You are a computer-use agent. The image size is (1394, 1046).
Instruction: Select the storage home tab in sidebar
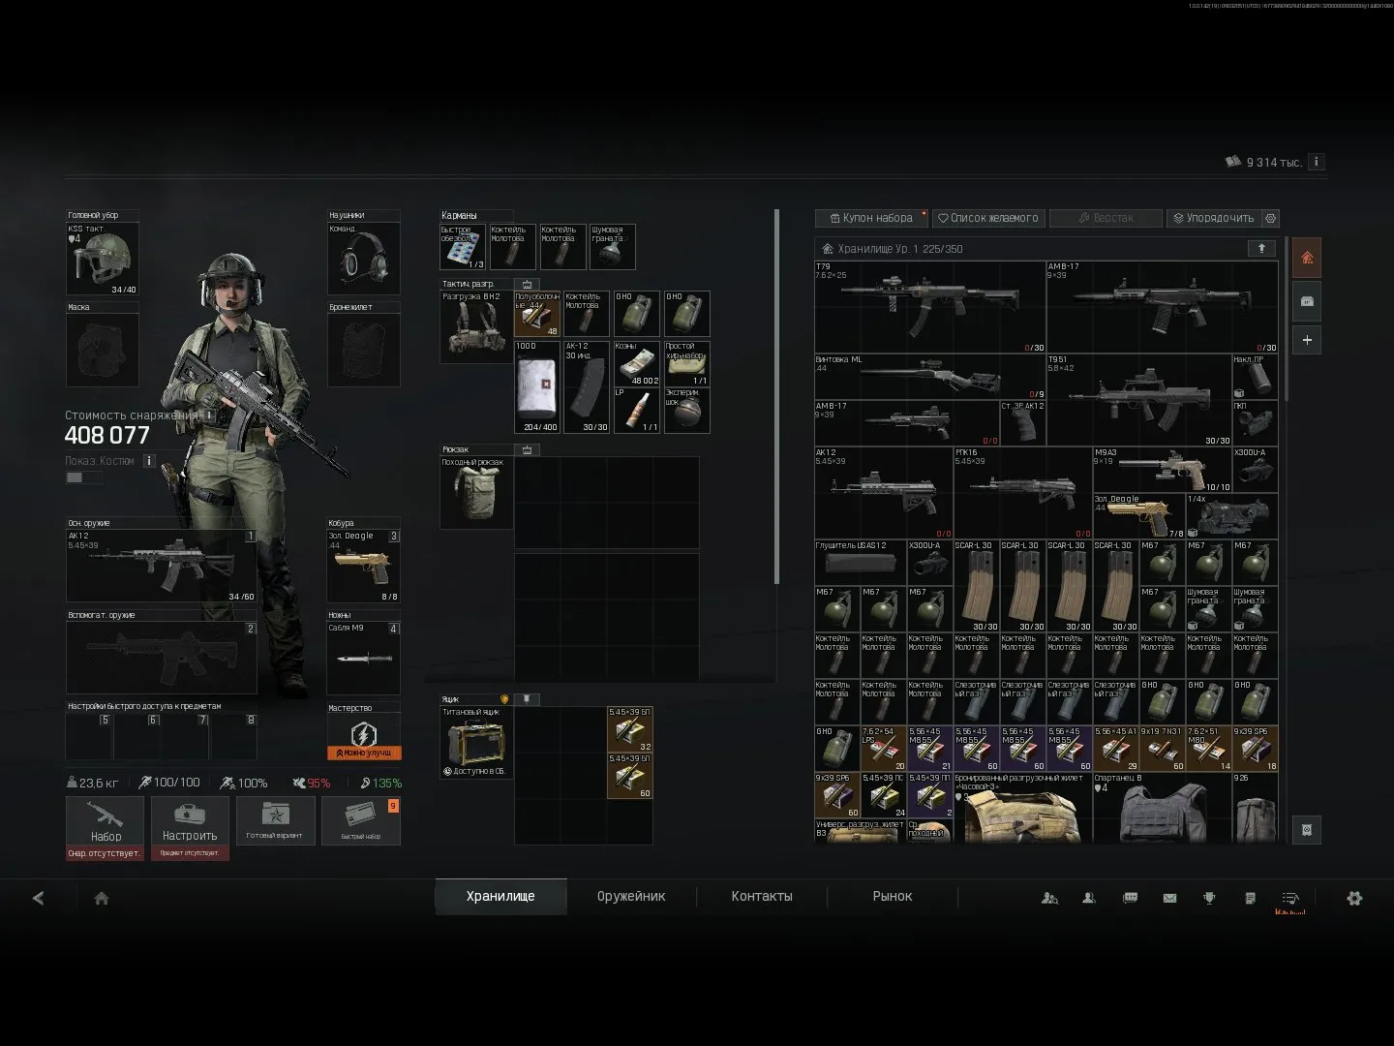1307,258
